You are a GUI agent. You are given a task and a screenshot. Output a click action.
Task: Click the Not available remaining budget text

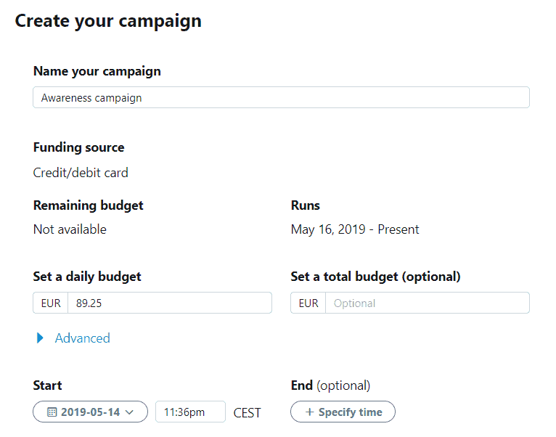pos(70,229)
